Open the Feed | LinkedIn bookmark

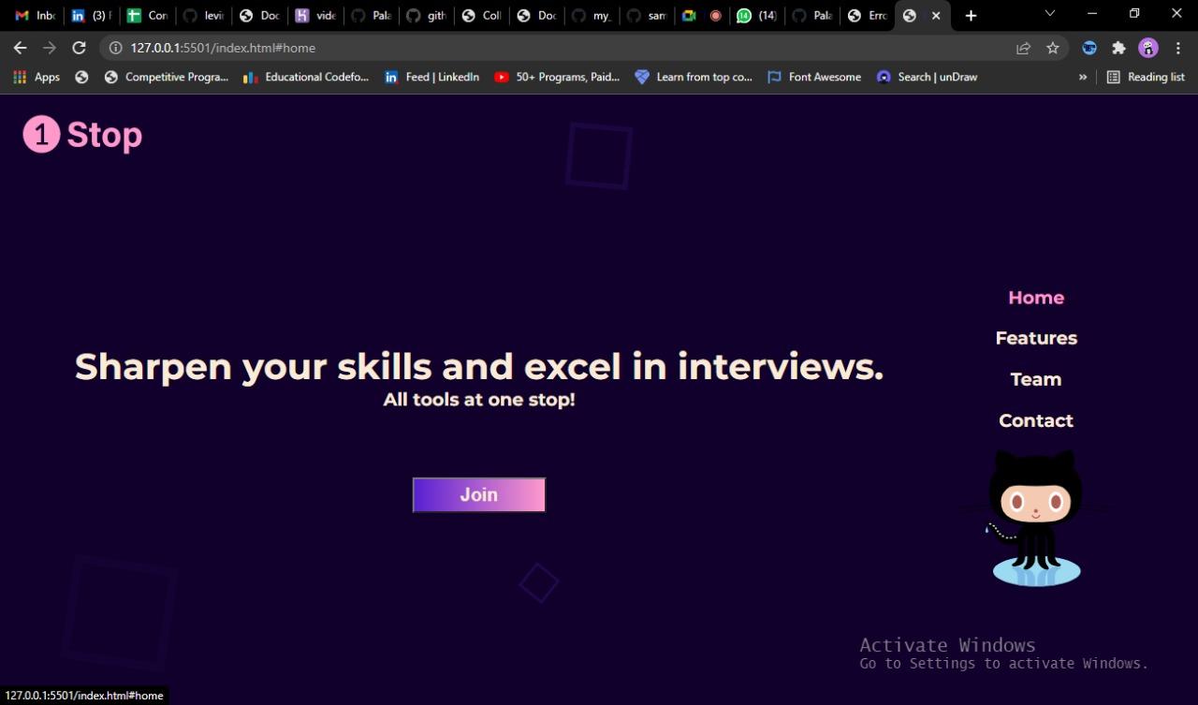[432, 77]
